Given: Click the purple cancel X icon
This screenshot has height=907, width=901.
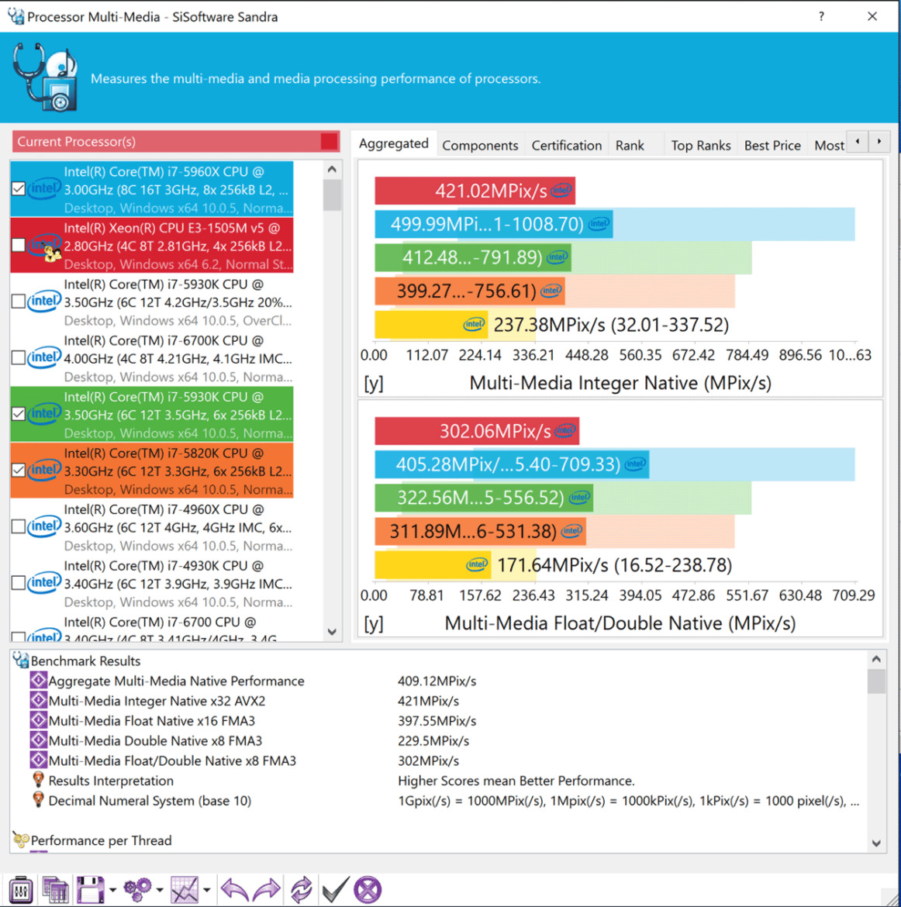Looking at the screenshot, I should (368, 889).
